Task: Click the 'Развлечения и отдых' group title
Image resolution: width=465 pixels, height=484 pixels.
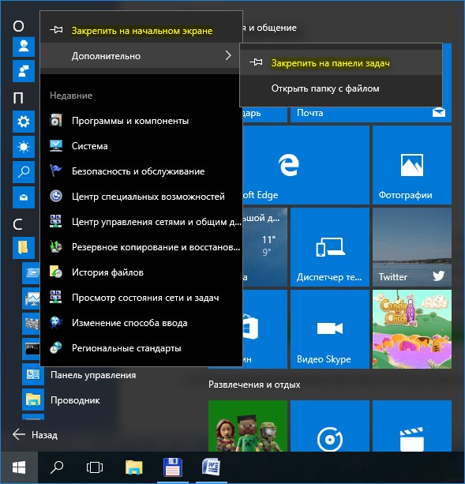Action: [254, 385]
